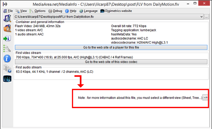Image resolution: width=212 pixels, height=129 pixels.
Task: Click the Open File sidebar icon
Action: 7,19
